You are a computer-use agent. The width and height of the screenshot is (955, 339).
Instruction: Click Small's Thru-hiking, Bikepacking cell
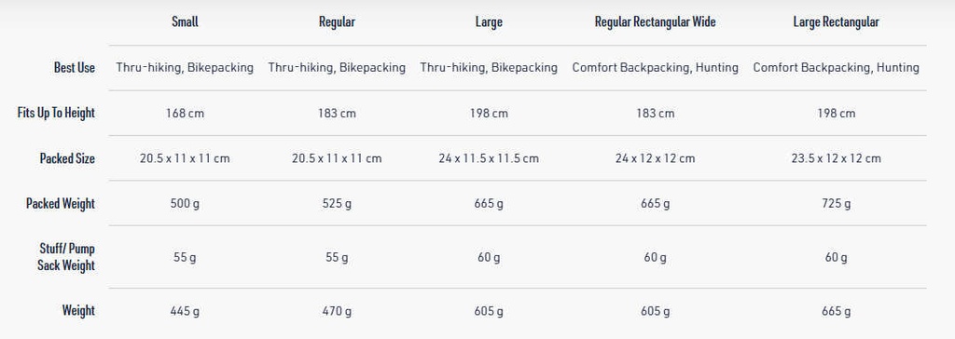185,68
